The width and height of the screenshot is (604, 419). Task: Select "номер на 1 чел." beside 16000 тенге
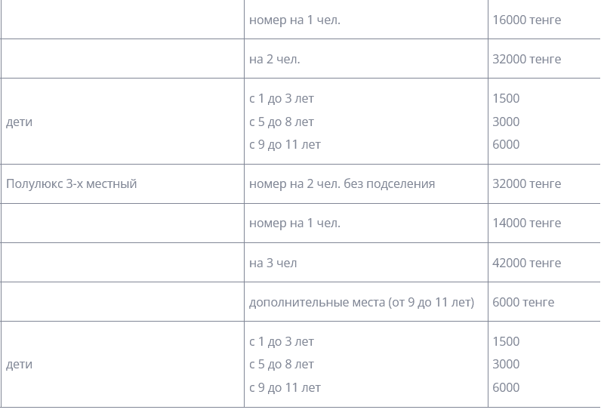click(x=294, y=20)
